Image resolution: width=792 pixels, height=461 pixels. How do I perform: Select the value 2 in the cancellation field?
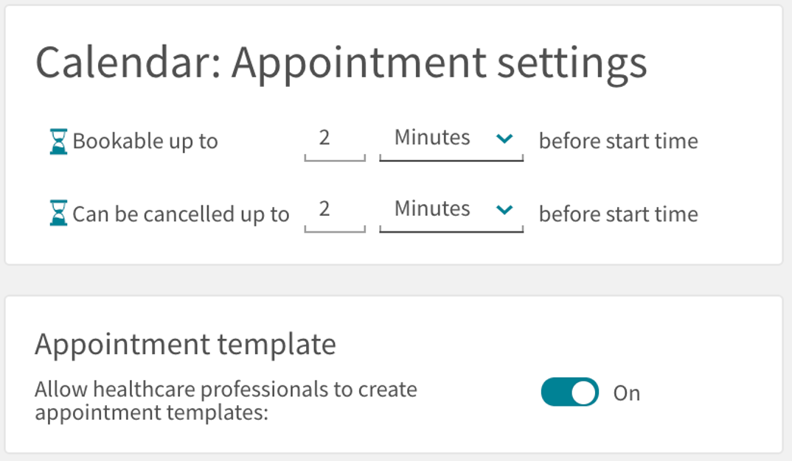(x=324, y=209)
